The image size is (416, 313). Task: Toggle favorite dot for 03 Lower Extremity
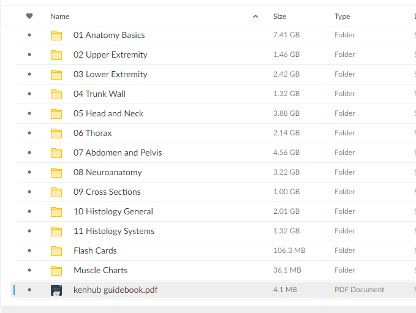(29, 74)
